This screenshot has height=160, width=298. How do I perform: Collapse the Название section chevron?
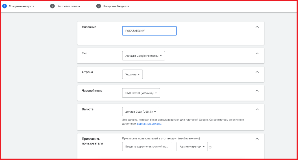(257, 27)
